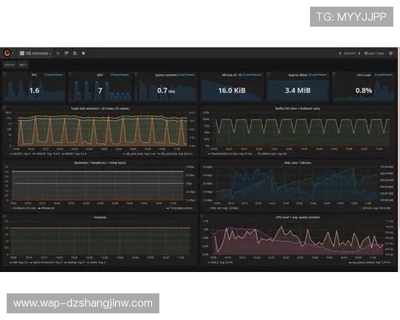Open the Grafana logo menu

point(7,53)
